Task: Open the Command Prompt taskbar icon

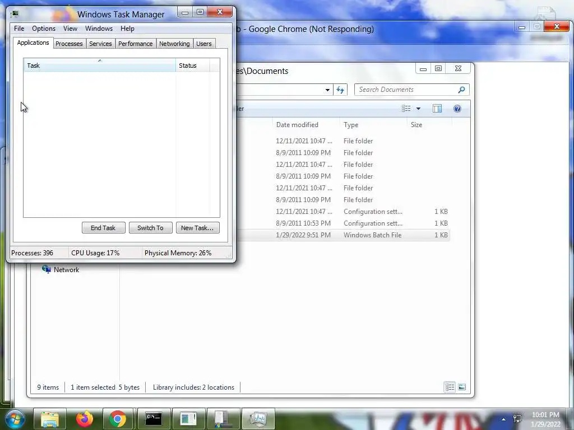Action: click(154, 419)
